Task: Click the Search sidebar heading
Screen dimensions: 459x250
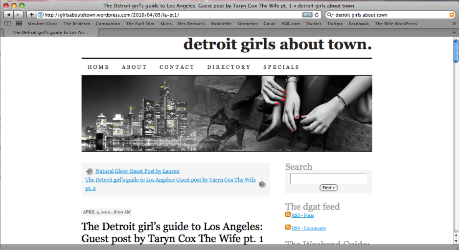Action: pos(298,167)
